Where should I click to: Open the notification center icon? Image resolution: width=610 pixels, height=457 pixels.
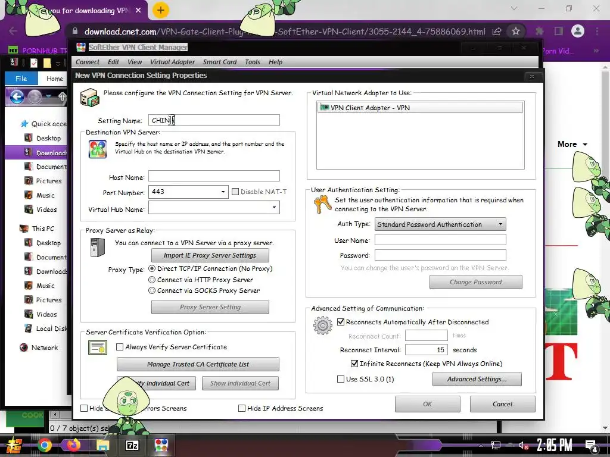(x=592, y=446)
